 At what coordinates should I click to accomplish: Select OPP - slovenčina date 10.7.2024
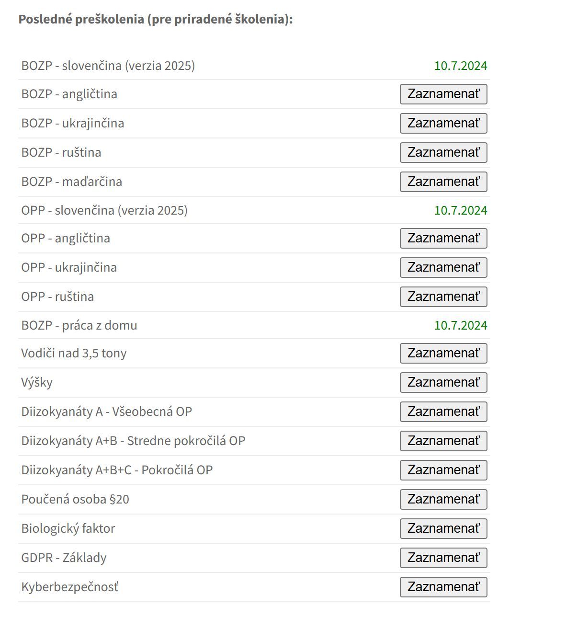click(461, 211)
